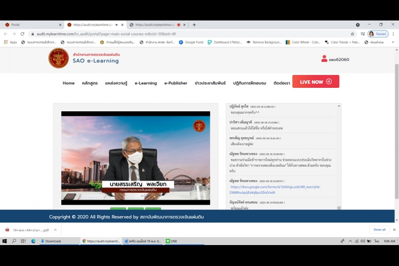Viewport: 399px width, 266px height.
Task: Open LINE from the taskbar
Action: tap(171, 241)
